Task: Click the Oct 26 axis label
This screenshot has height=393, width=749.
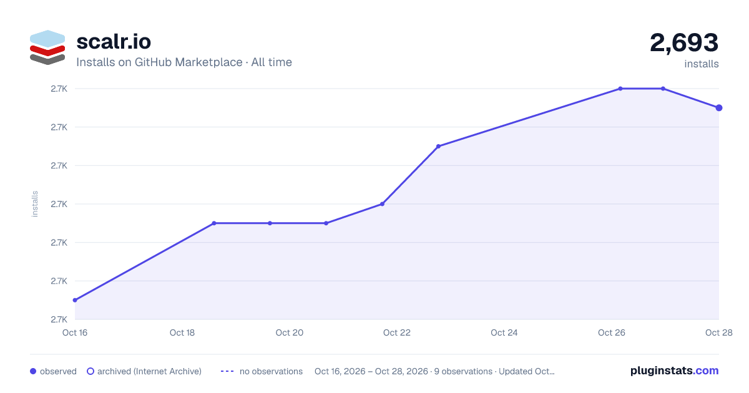Action: pyautogui.click(x=612, y=332)
